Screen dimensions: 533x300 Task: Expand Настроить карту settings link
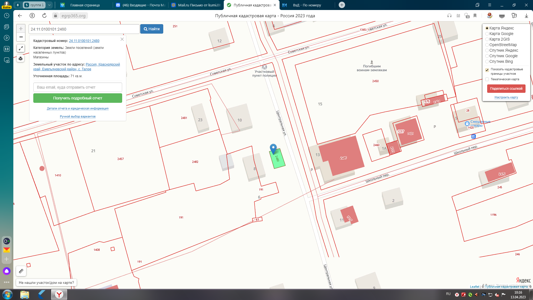tap(506, 97)
